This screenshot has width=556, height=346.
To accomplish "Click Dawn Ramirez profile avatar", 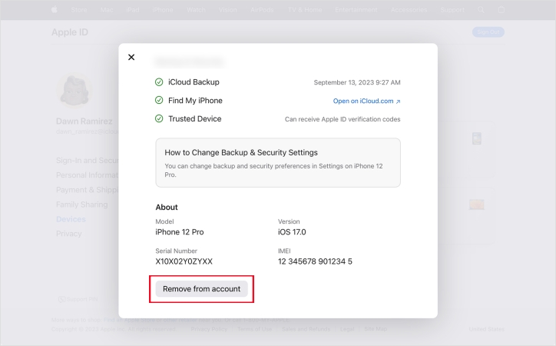I will pos(74,90).
